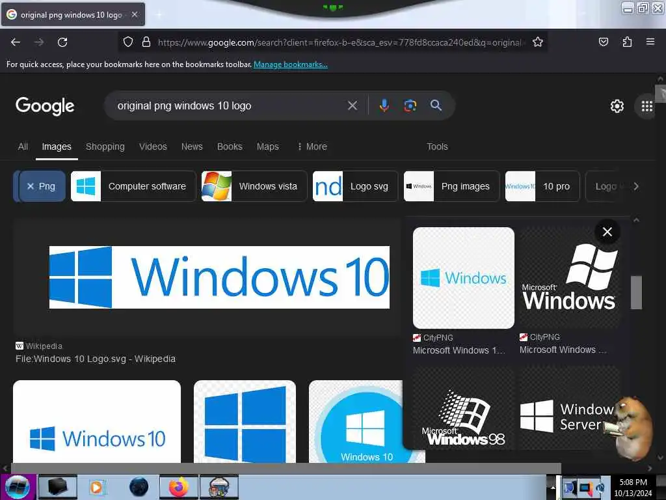Viewport: 666px width, 500px height.
Task: Open the helmet mascot taskbar icon
Action: pos(219,487)
